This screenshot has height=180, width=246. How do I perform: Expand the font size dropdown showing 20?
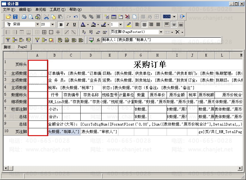(52, 25)
